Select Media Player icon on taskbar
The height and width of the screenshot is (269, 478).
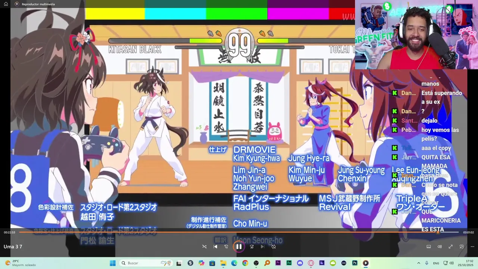[366, 263]
